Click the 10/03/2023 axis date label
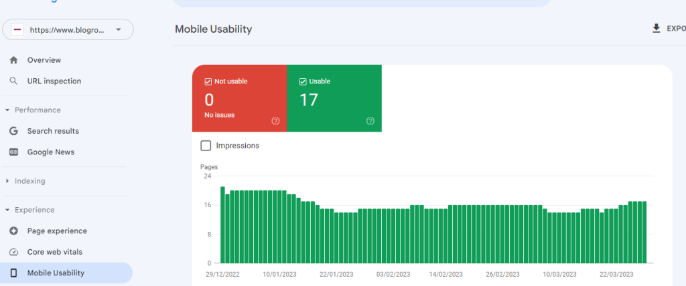The height and width of the screenshot is (286, 686). [x=559, y=275]
